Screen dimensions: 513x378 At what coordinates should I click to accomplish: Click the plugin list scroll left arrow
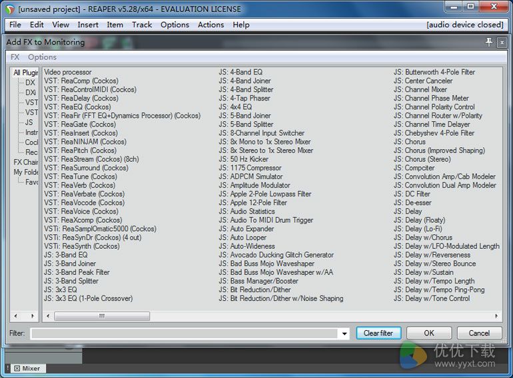point(48,316)
